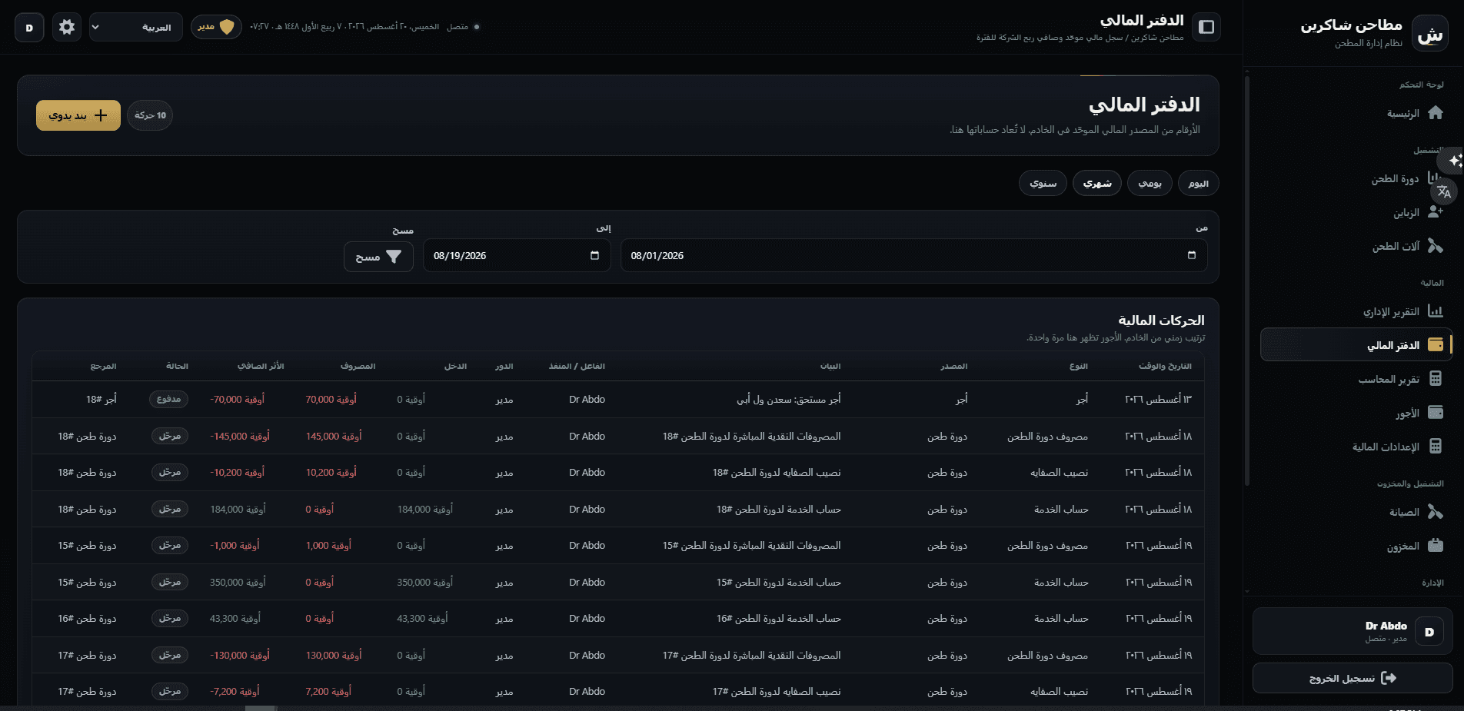1464x711 pixels.
Task: Click the home icon next to الرئيسية
Action: [1435, 113]
